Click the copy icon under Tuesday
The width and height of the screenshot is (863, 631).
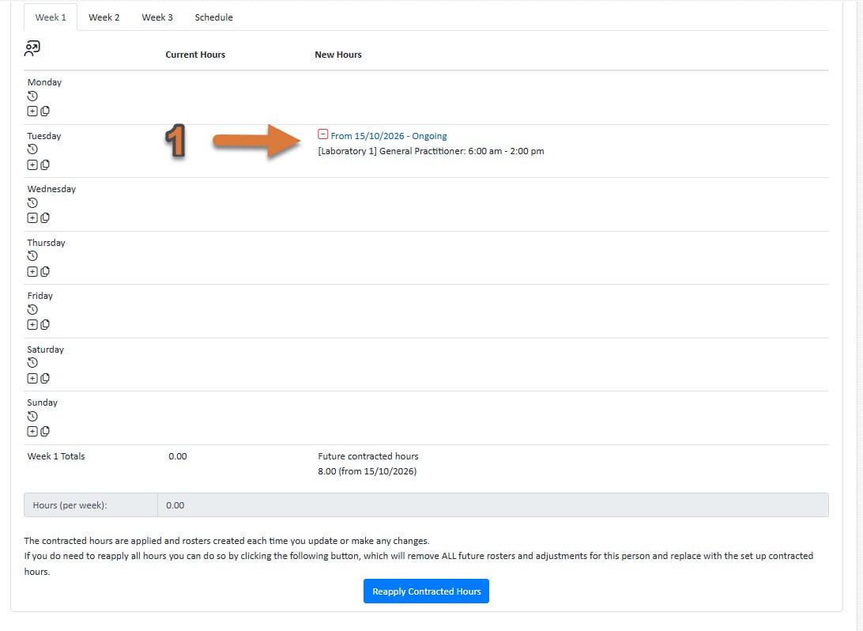pyautogui.click(x=45, y=164)
